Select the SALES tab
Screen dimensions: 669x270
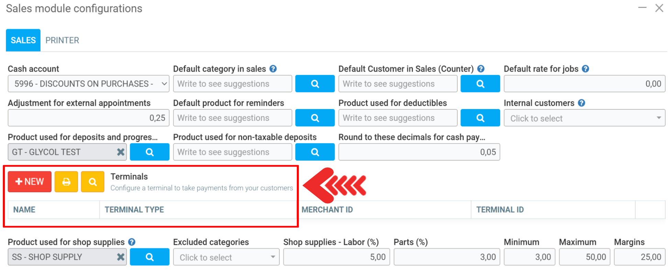pyautogui.click(x=23, y=40)
